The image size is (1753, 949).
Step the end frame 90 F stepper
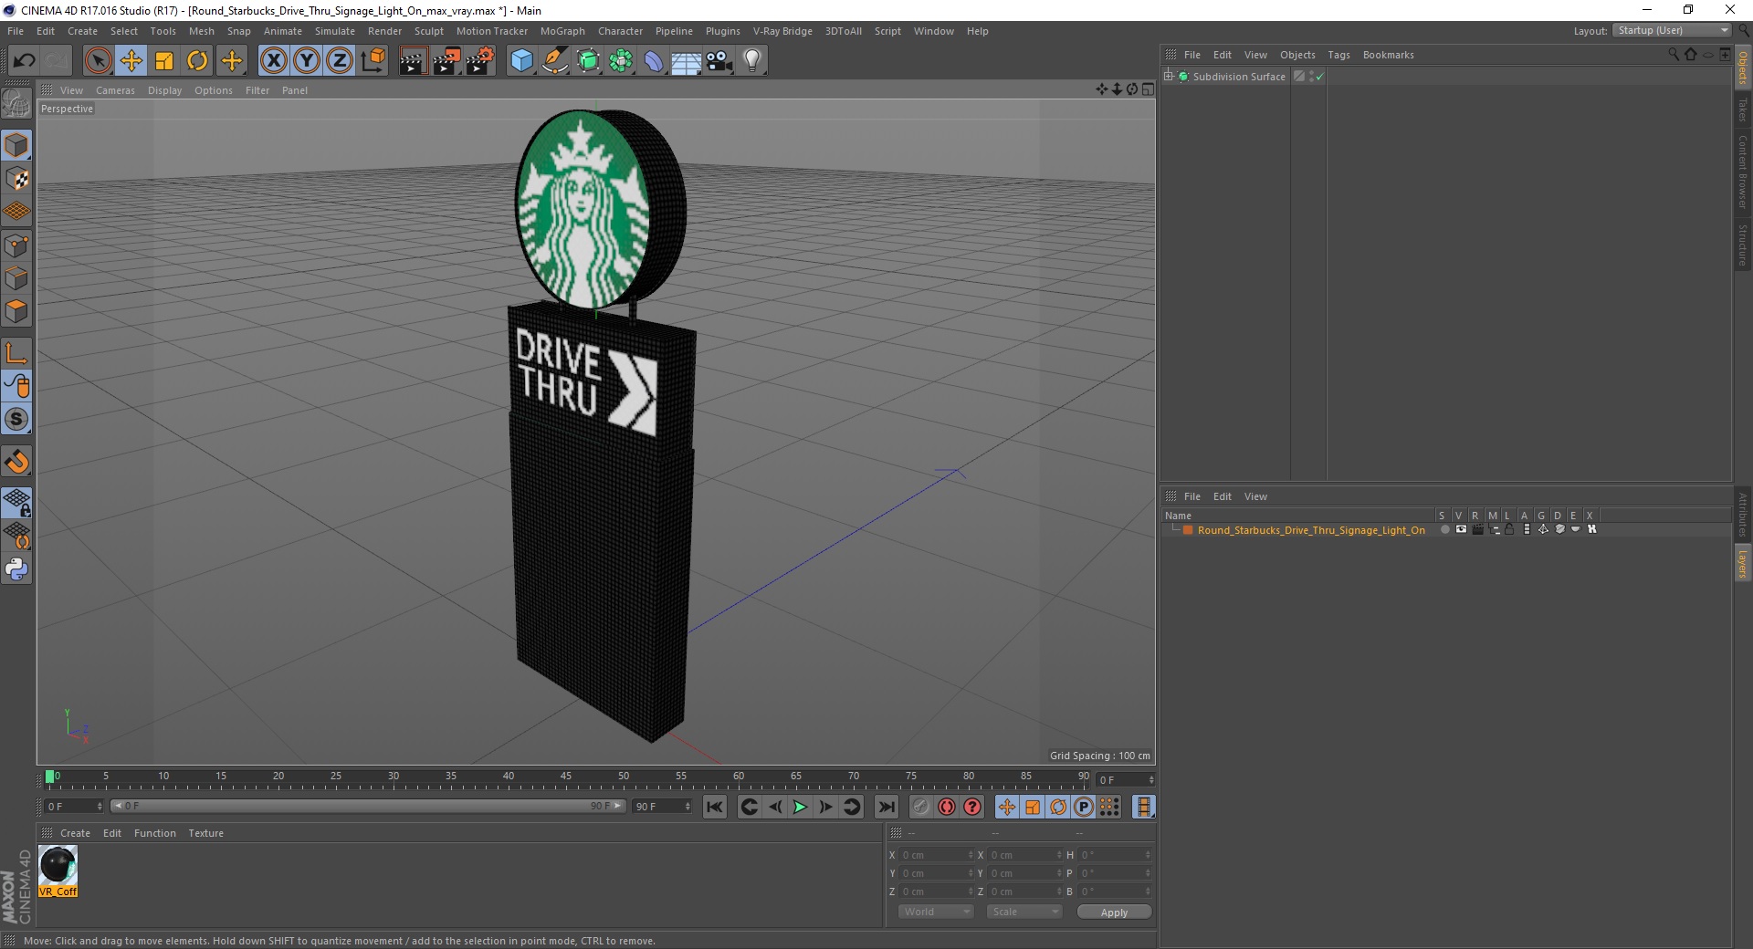(688, 806)
